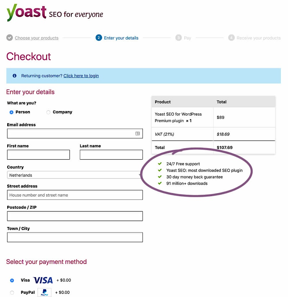Click the info icon in login banner
Screen dimensions: 288x297
coord(15,76)
